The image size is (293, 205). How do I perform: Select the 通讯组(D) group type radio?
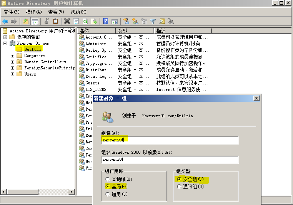coord(179,187)
